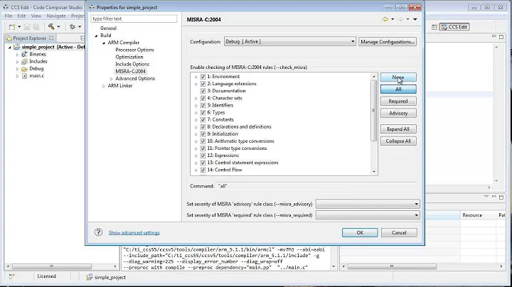
Task: Open the help question mark icon
Action: point(98,232)
